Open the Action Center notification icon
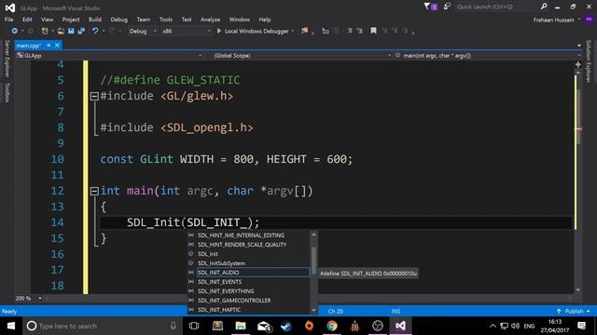 pos(581,326)
